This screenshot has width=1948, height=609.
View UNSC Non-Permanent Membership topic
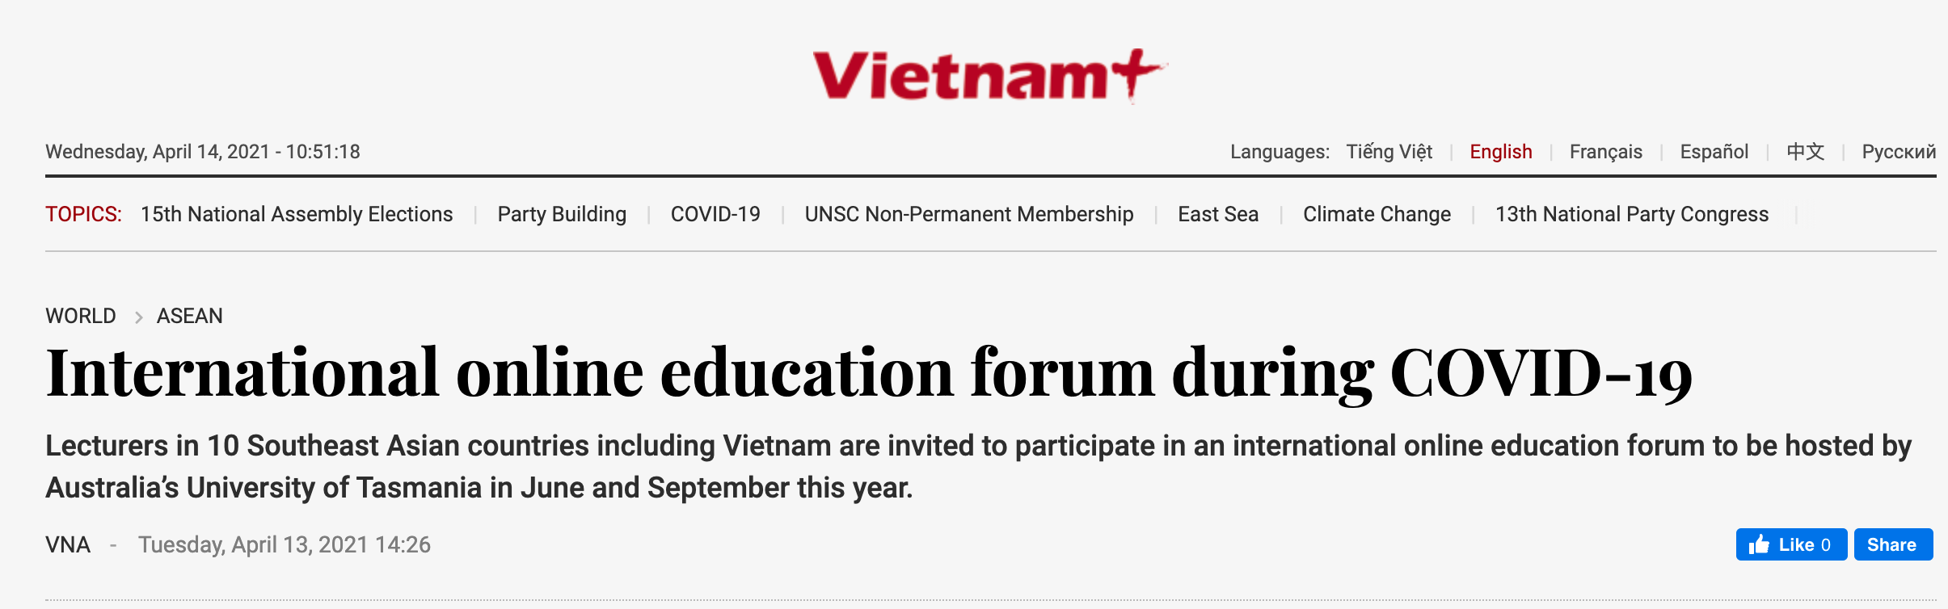pyautogui.click(x=968, y=214)
